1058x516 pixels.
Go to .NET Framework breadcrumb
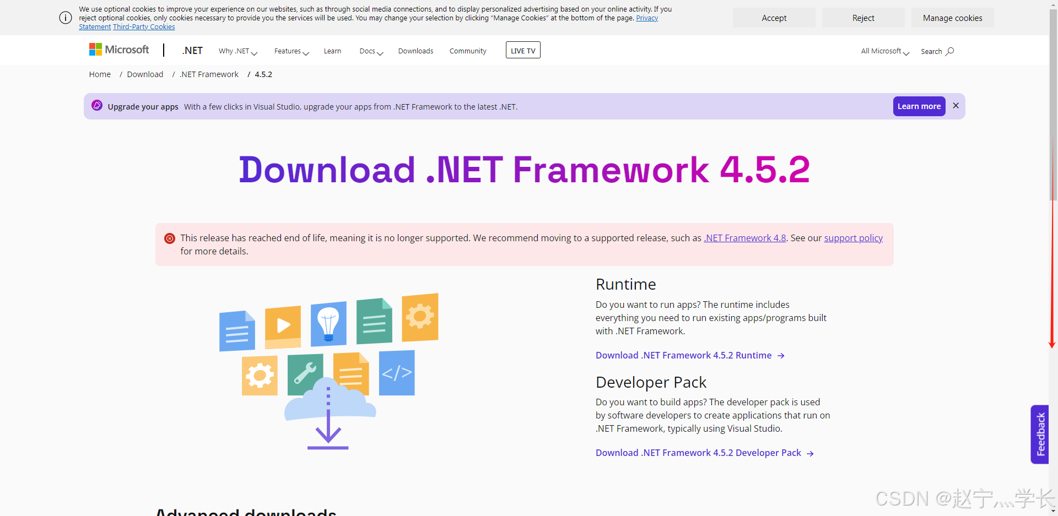click(209, 74)
